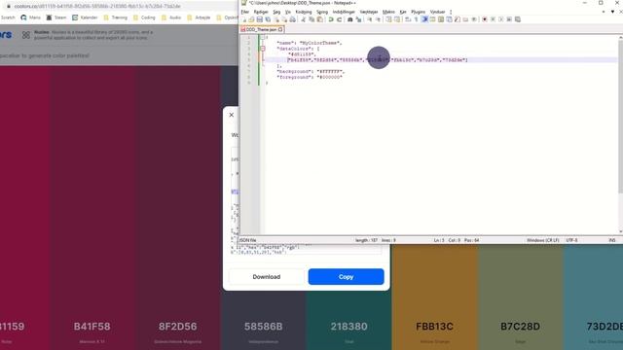The width and height of the screenshot is (623, 350).
Task: Collapse the dataColors fold marker in the editor margin
Action: point(263,49)
